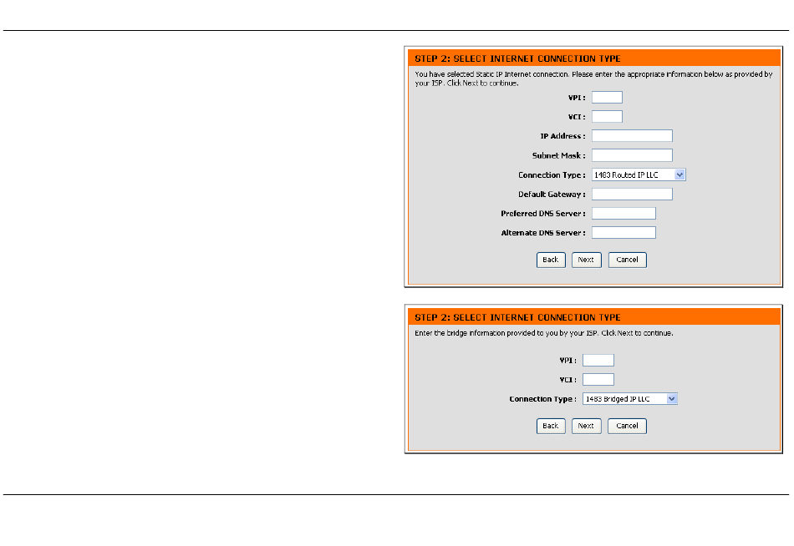Click the orange Step 2 header of bridge form
794x546 pixels.
pyautogui.click(x=593, y=317)
